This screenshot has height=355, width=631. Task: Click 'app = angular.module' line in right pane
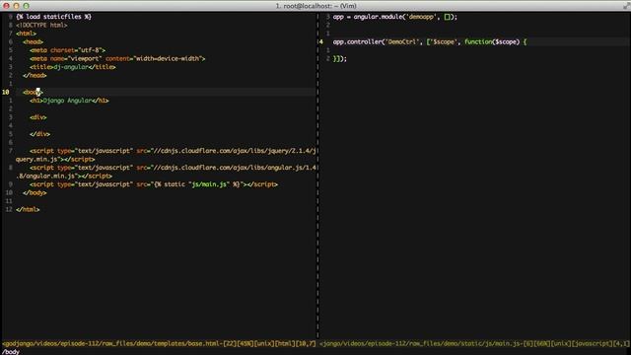pos(394,17)
